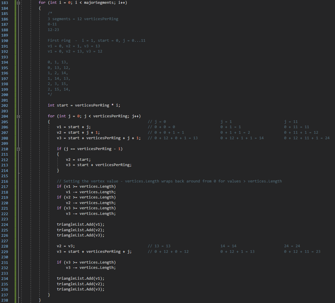
Task: Click comment 'v1 = 0, v2 = 1, v3 = 13'
Action: (74, 46)
